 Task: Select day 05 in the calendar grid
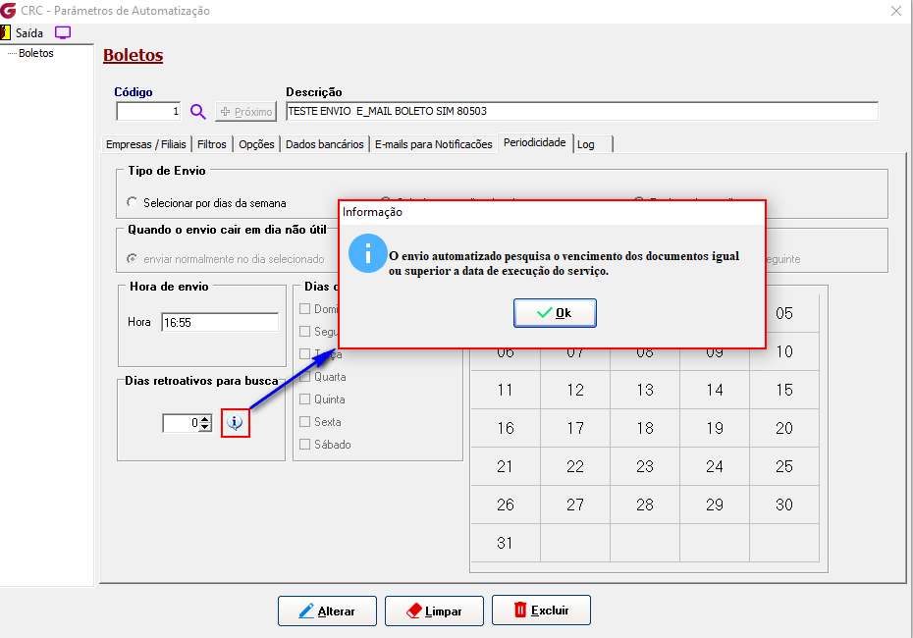[x=784, y=313]
